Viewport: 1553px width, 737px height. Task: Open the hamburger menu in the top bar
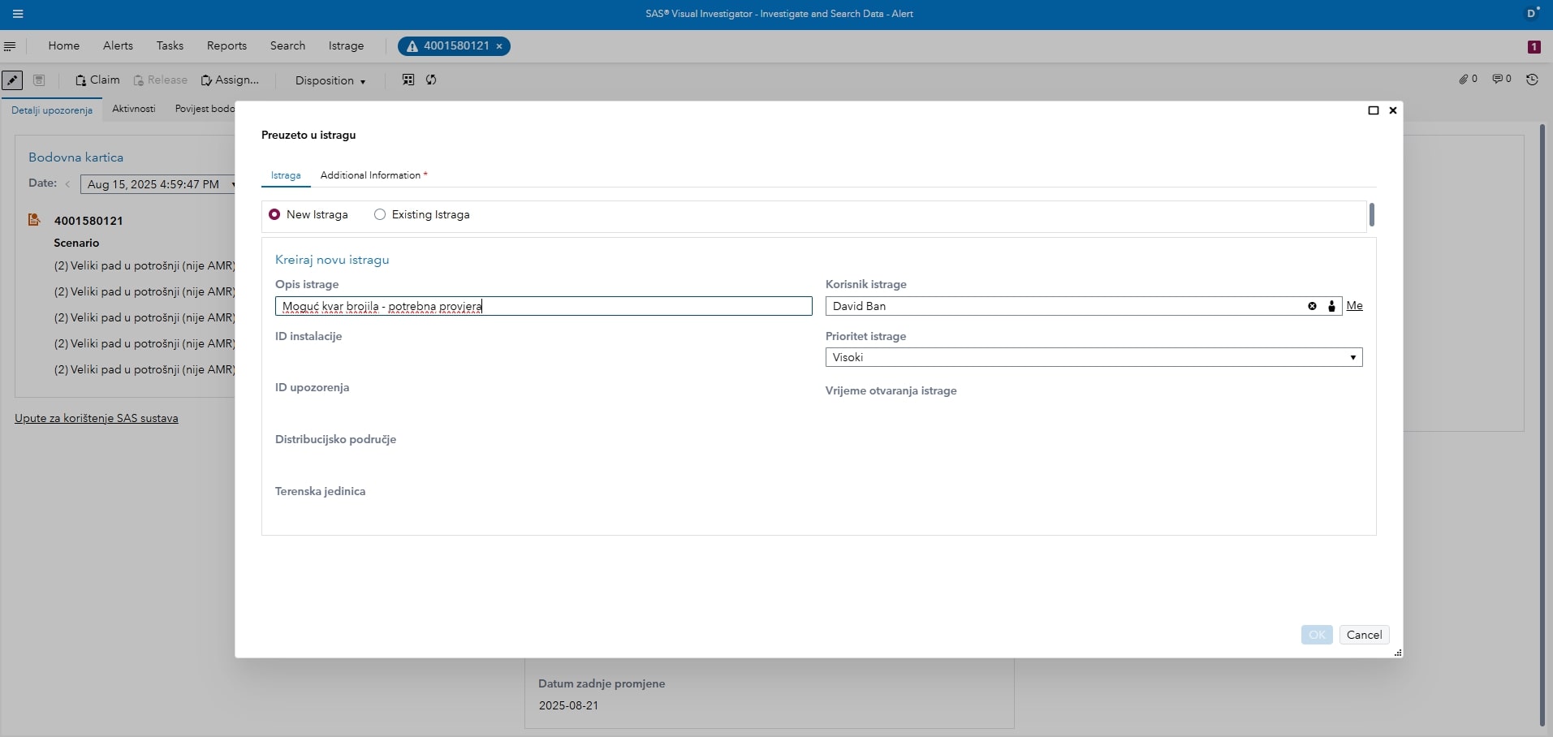point(18,14)
